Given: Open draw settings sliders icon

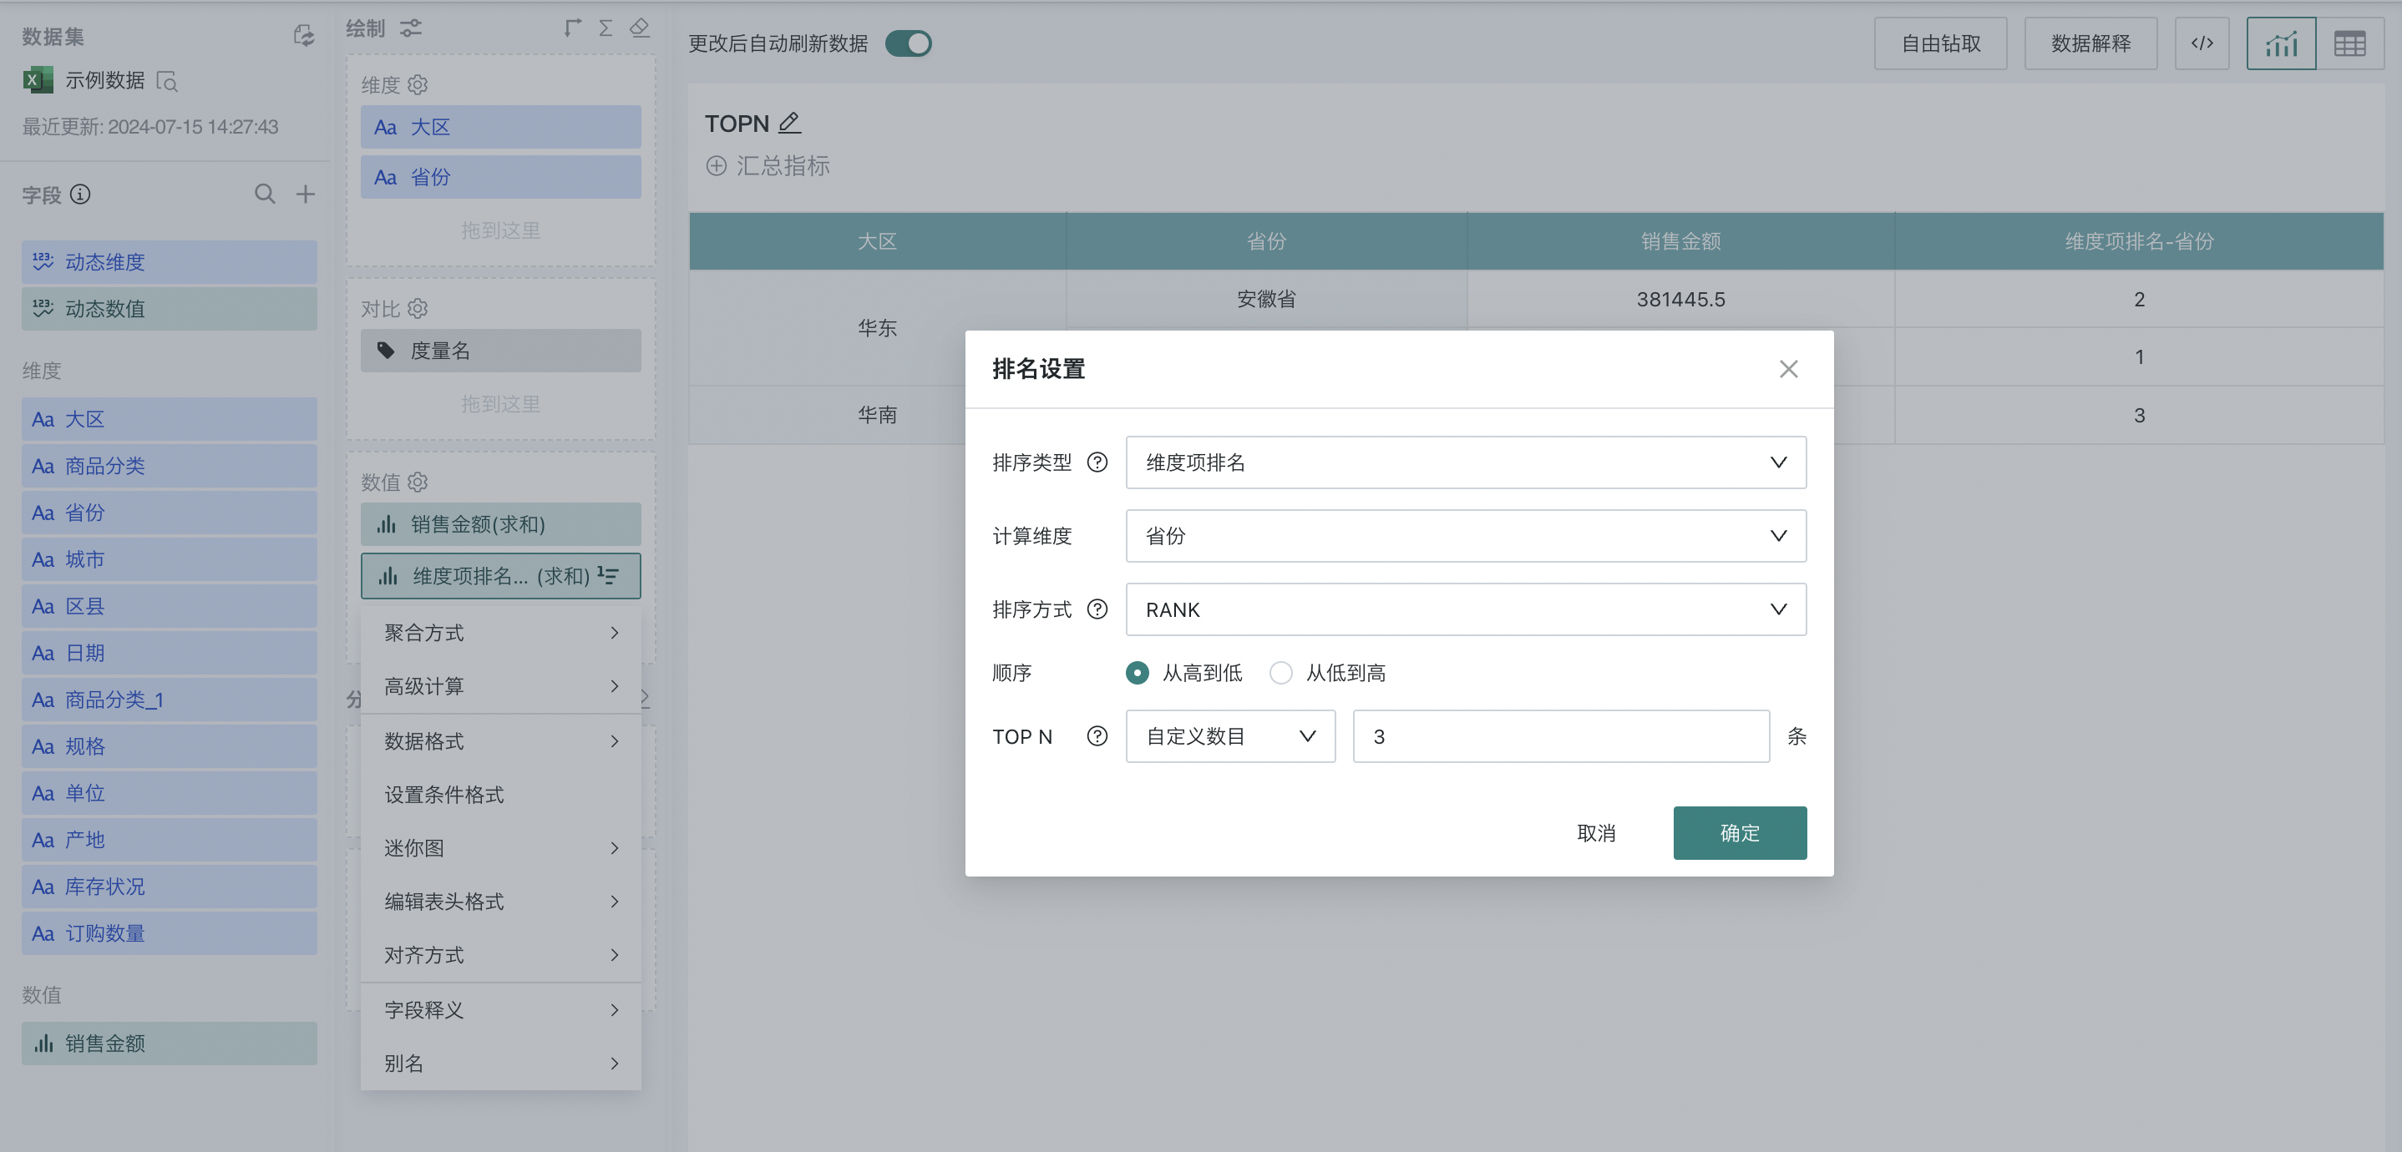Looking at the screenshot, I should (x=410, y=28).
